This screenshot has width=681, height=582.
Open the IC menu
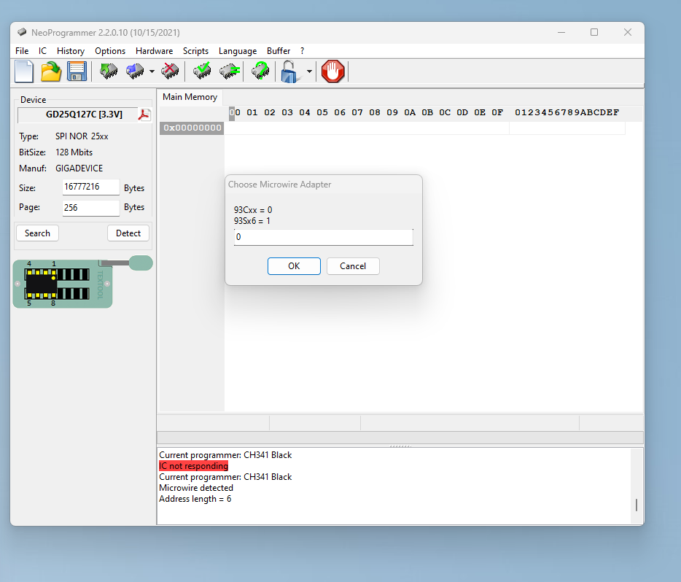tap(42, 51)
